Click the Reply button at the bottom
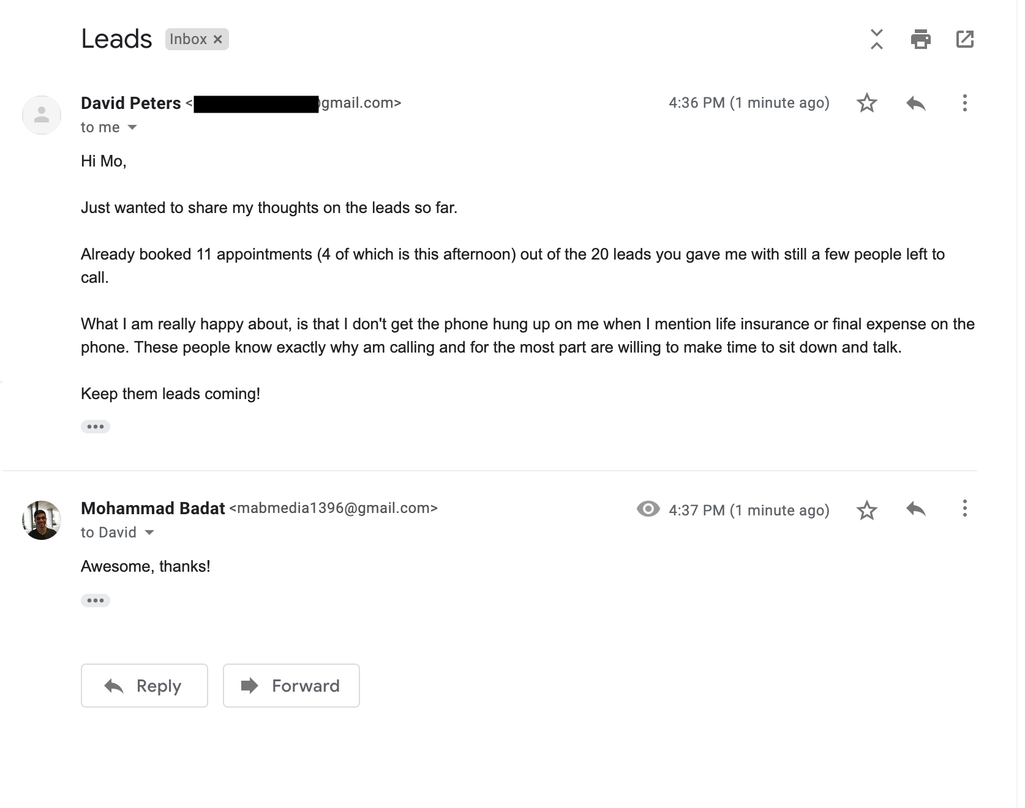 point(145,686)
